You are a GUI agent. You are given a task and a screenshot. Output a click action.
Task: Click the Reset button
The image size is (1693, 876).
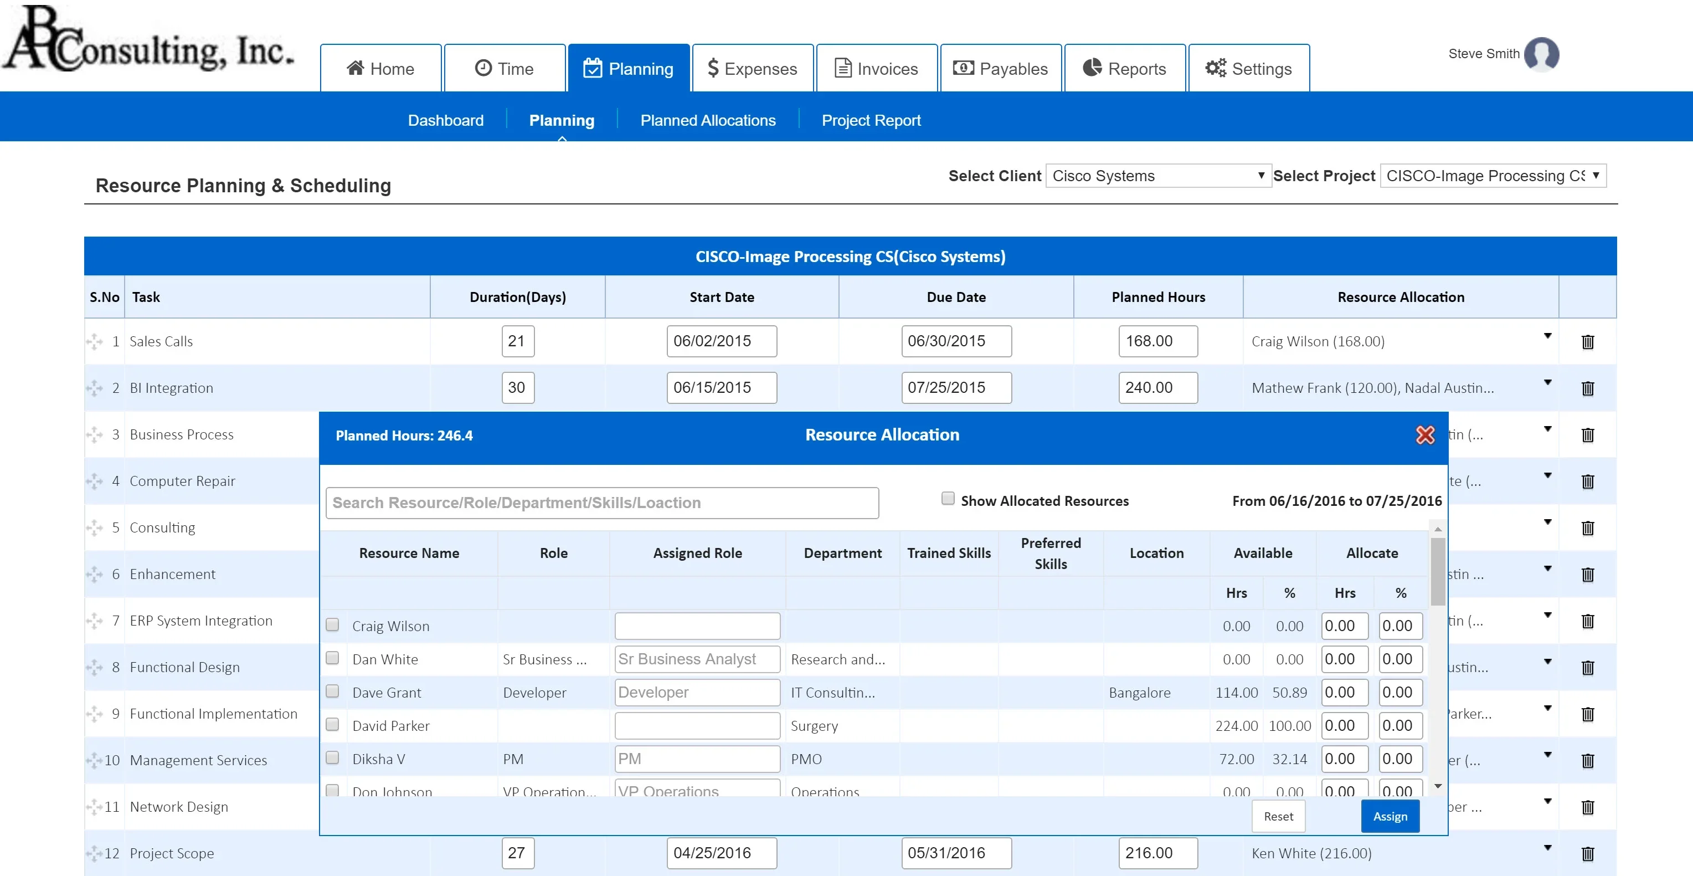(x=1278, y=816)
